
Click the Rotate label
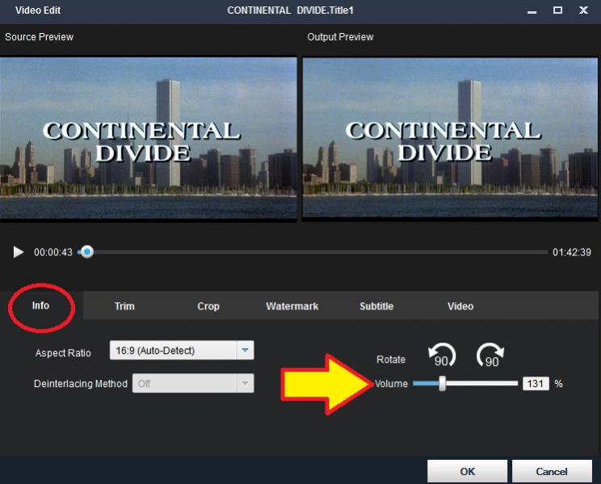point(391,360)
